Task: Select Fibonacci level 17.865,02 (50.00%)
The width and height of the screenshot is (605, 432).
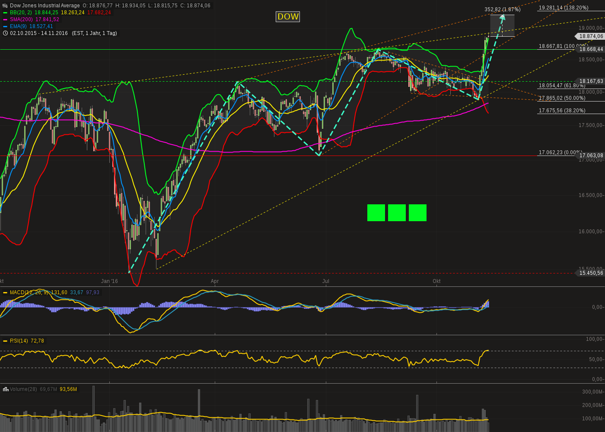Action: (x=562, y=98)
